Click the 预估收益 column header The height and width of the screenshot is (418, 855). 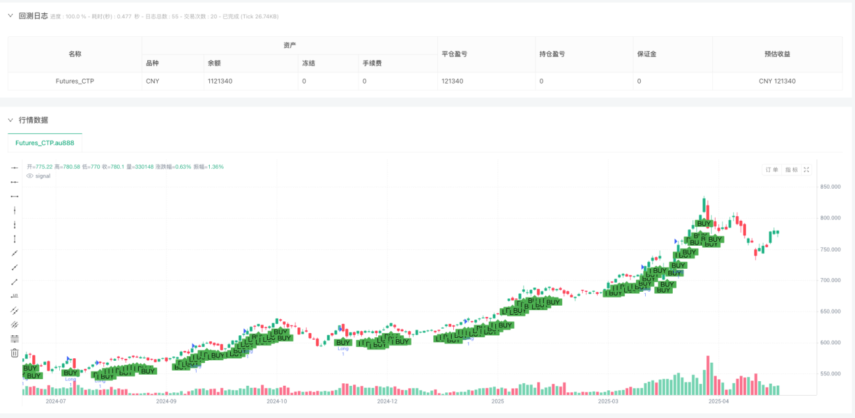tap(777, 54)
